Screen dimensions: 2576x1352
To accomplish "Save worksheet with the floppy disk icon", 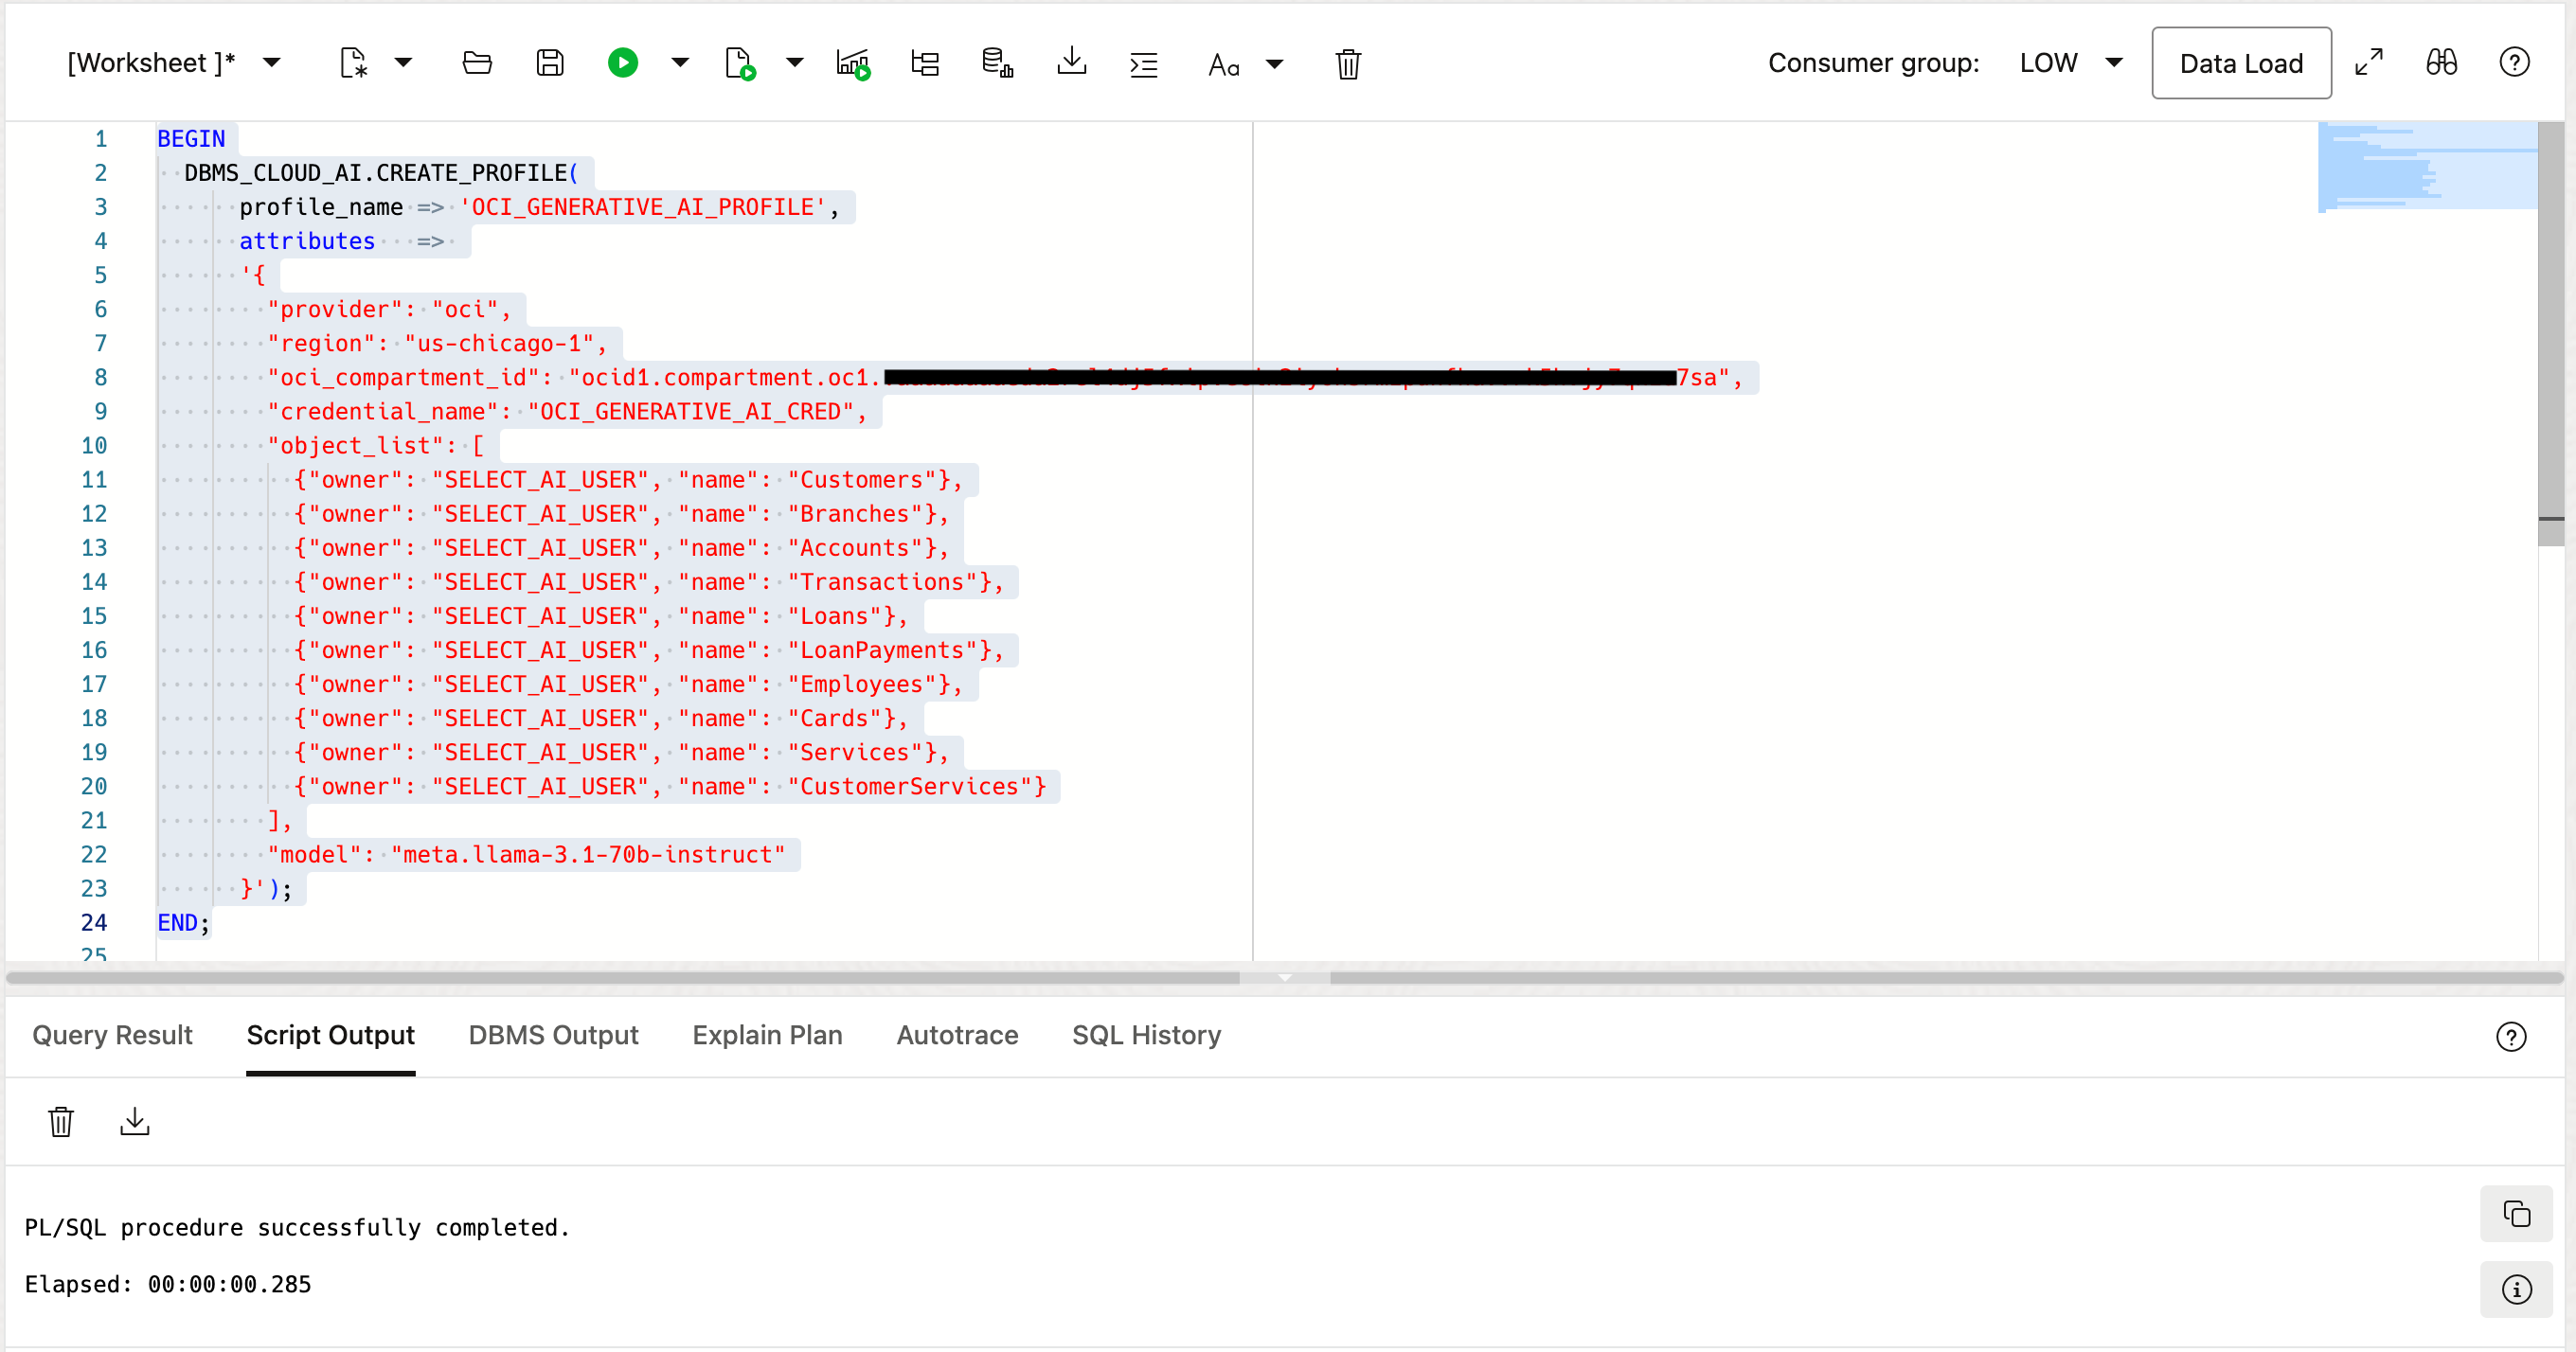I will (x=550, y=63).
